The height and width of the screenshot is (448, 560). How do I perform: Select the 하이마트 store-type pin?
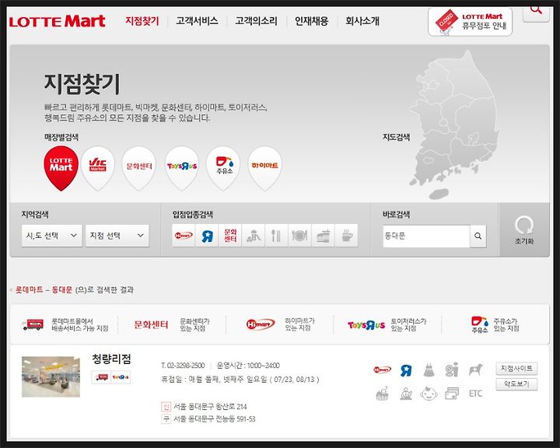coord(264,168)
